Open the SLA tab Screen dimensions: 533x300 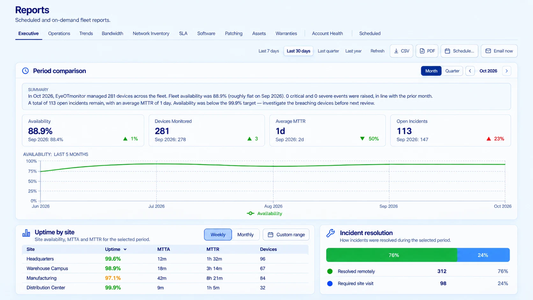[x=183, y=33]
